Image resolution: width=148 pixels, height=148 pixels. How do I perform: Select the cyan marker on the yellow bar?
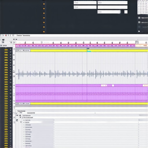(x=89, y=51)
